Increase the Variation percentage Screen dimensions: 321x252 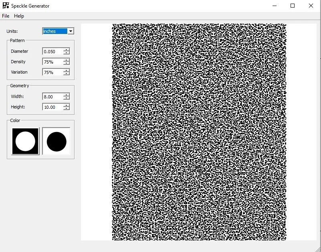[67, 71]
